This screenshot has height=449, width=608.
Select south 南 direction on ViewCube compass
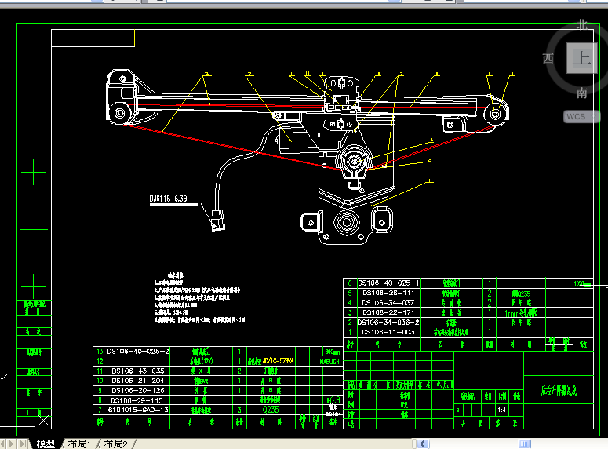[581, 93]
